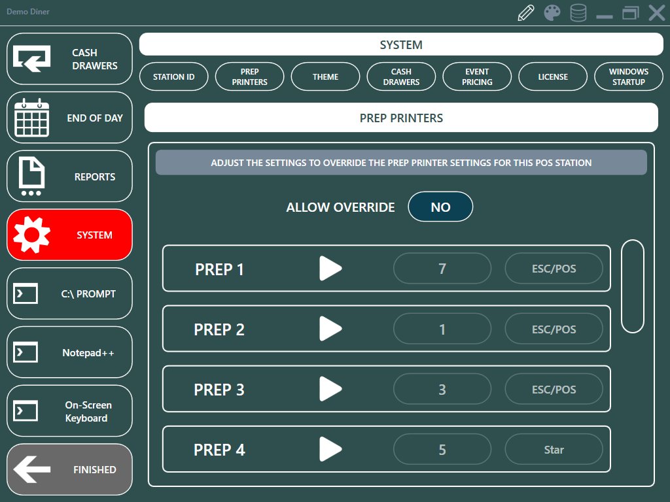Click the pencil edit icon in title bar

click(x=526, y=13)
